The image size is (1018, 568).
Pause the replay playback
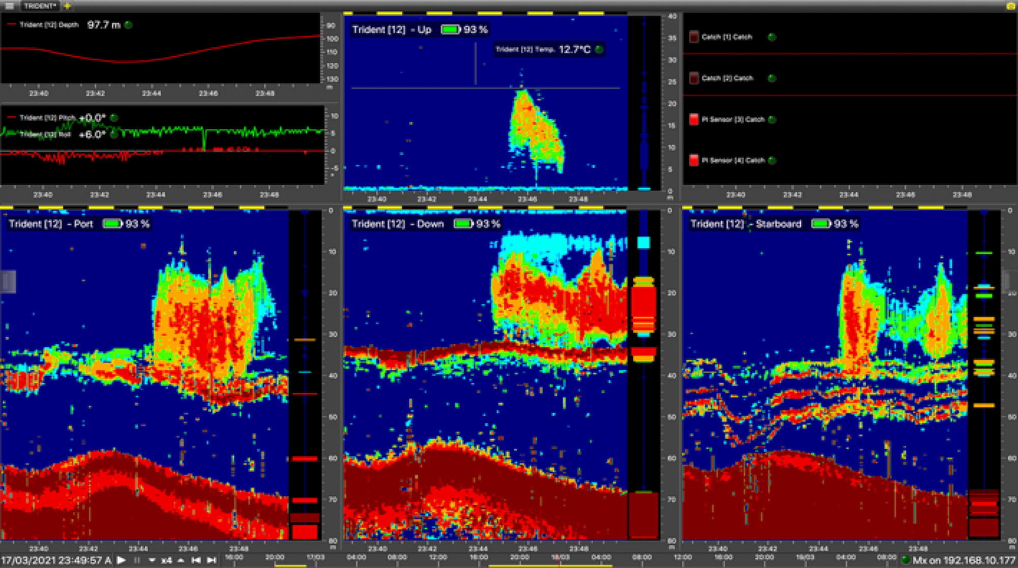(x=137, y=560)
